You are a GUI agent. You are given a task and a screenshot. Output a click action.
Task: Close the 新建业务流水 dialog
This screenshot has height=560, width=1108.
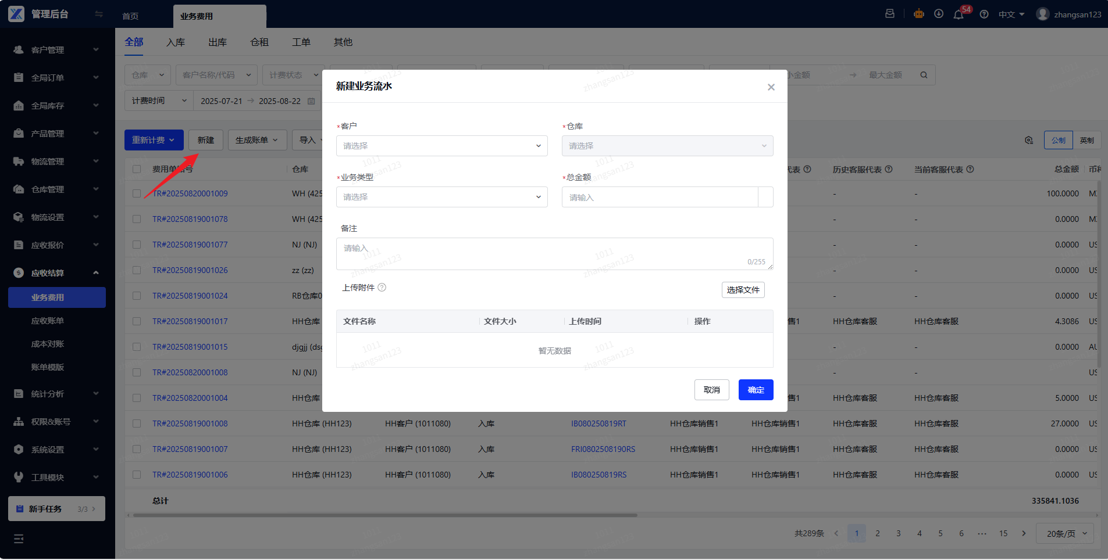tap(771, 87)
